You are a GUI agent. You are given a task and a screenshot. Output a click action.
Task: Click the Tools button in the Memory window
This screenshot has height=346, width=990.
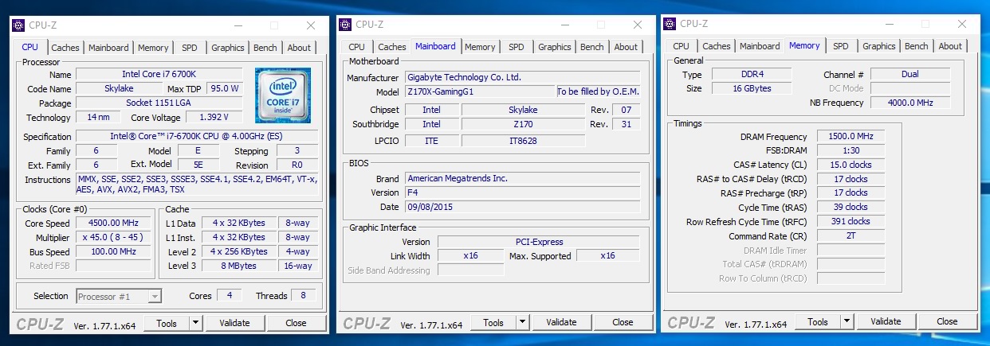(x=818, y=321)
